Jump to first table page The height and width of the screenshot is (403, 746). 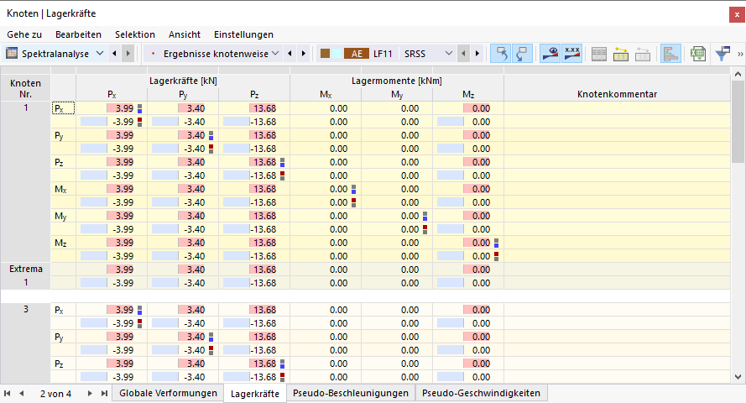[8, 393]
